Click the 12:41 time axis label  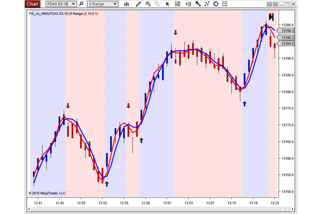tap(38, 203)
